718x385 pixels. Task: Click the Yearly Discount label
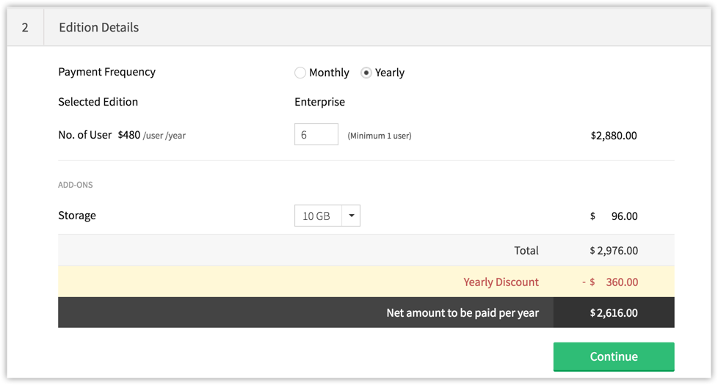click(501, 282)
